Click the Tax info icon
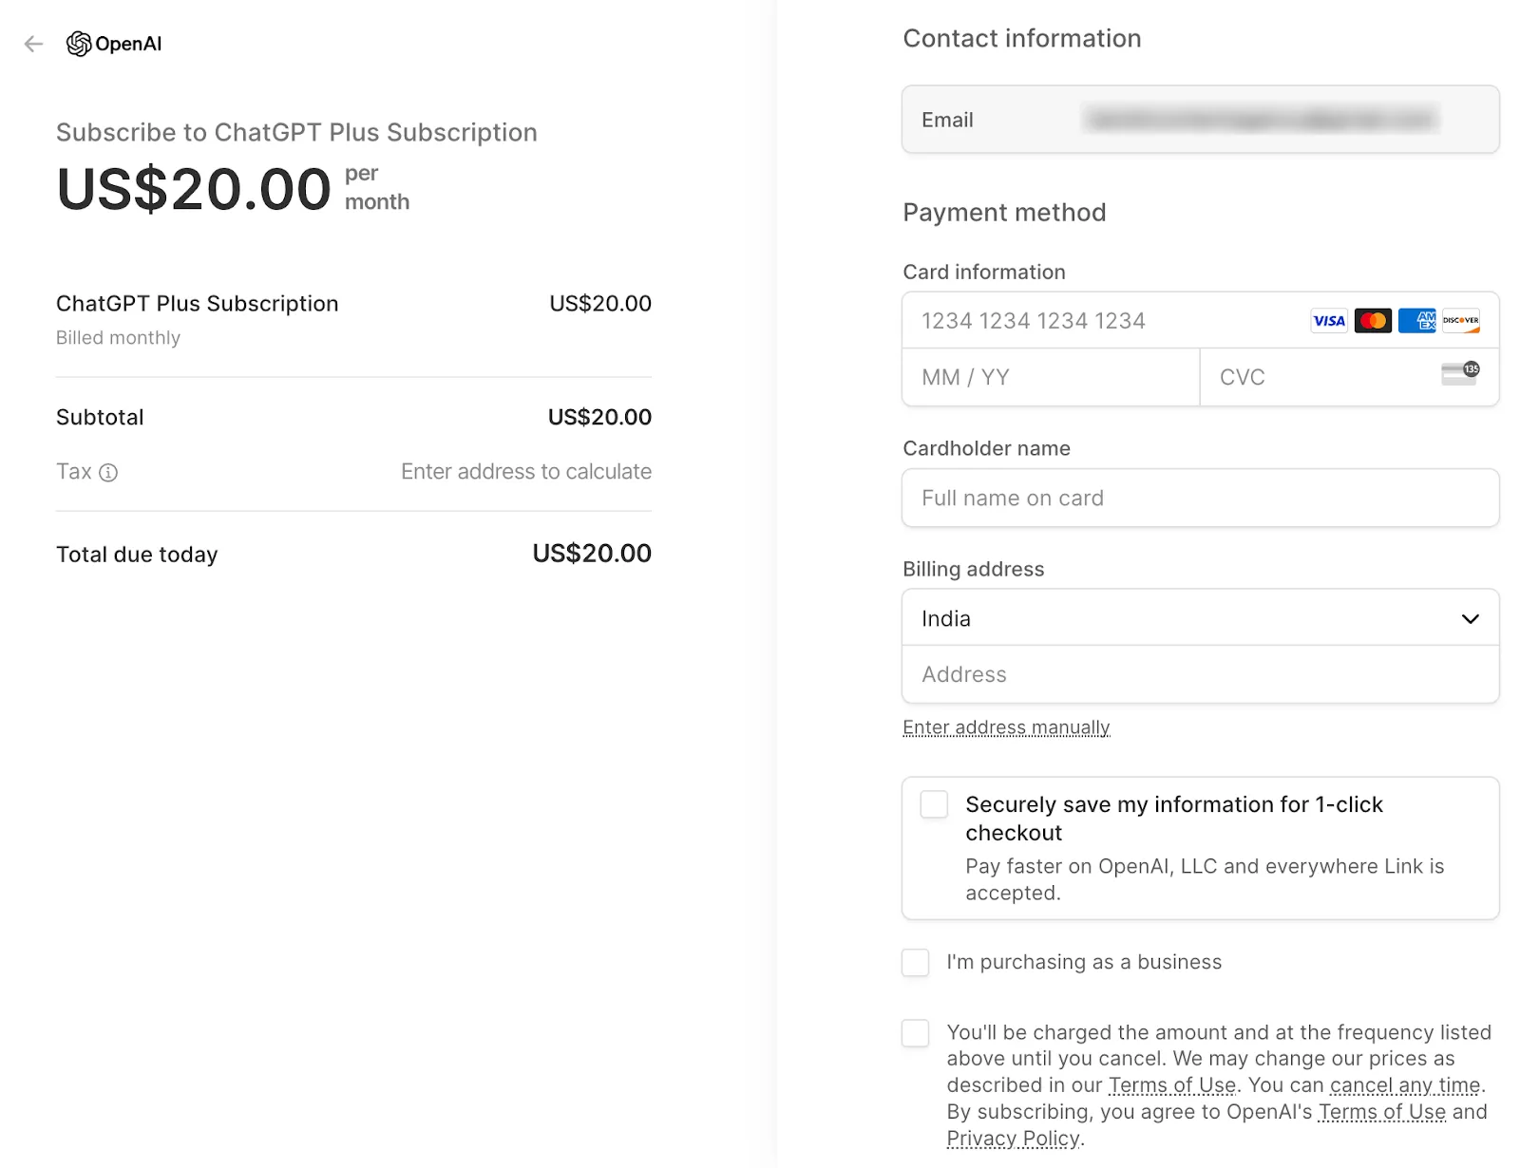Image resolution: width=1520 pixels, height=1168 pixels. pyautogui.click(x=108, y=473)
